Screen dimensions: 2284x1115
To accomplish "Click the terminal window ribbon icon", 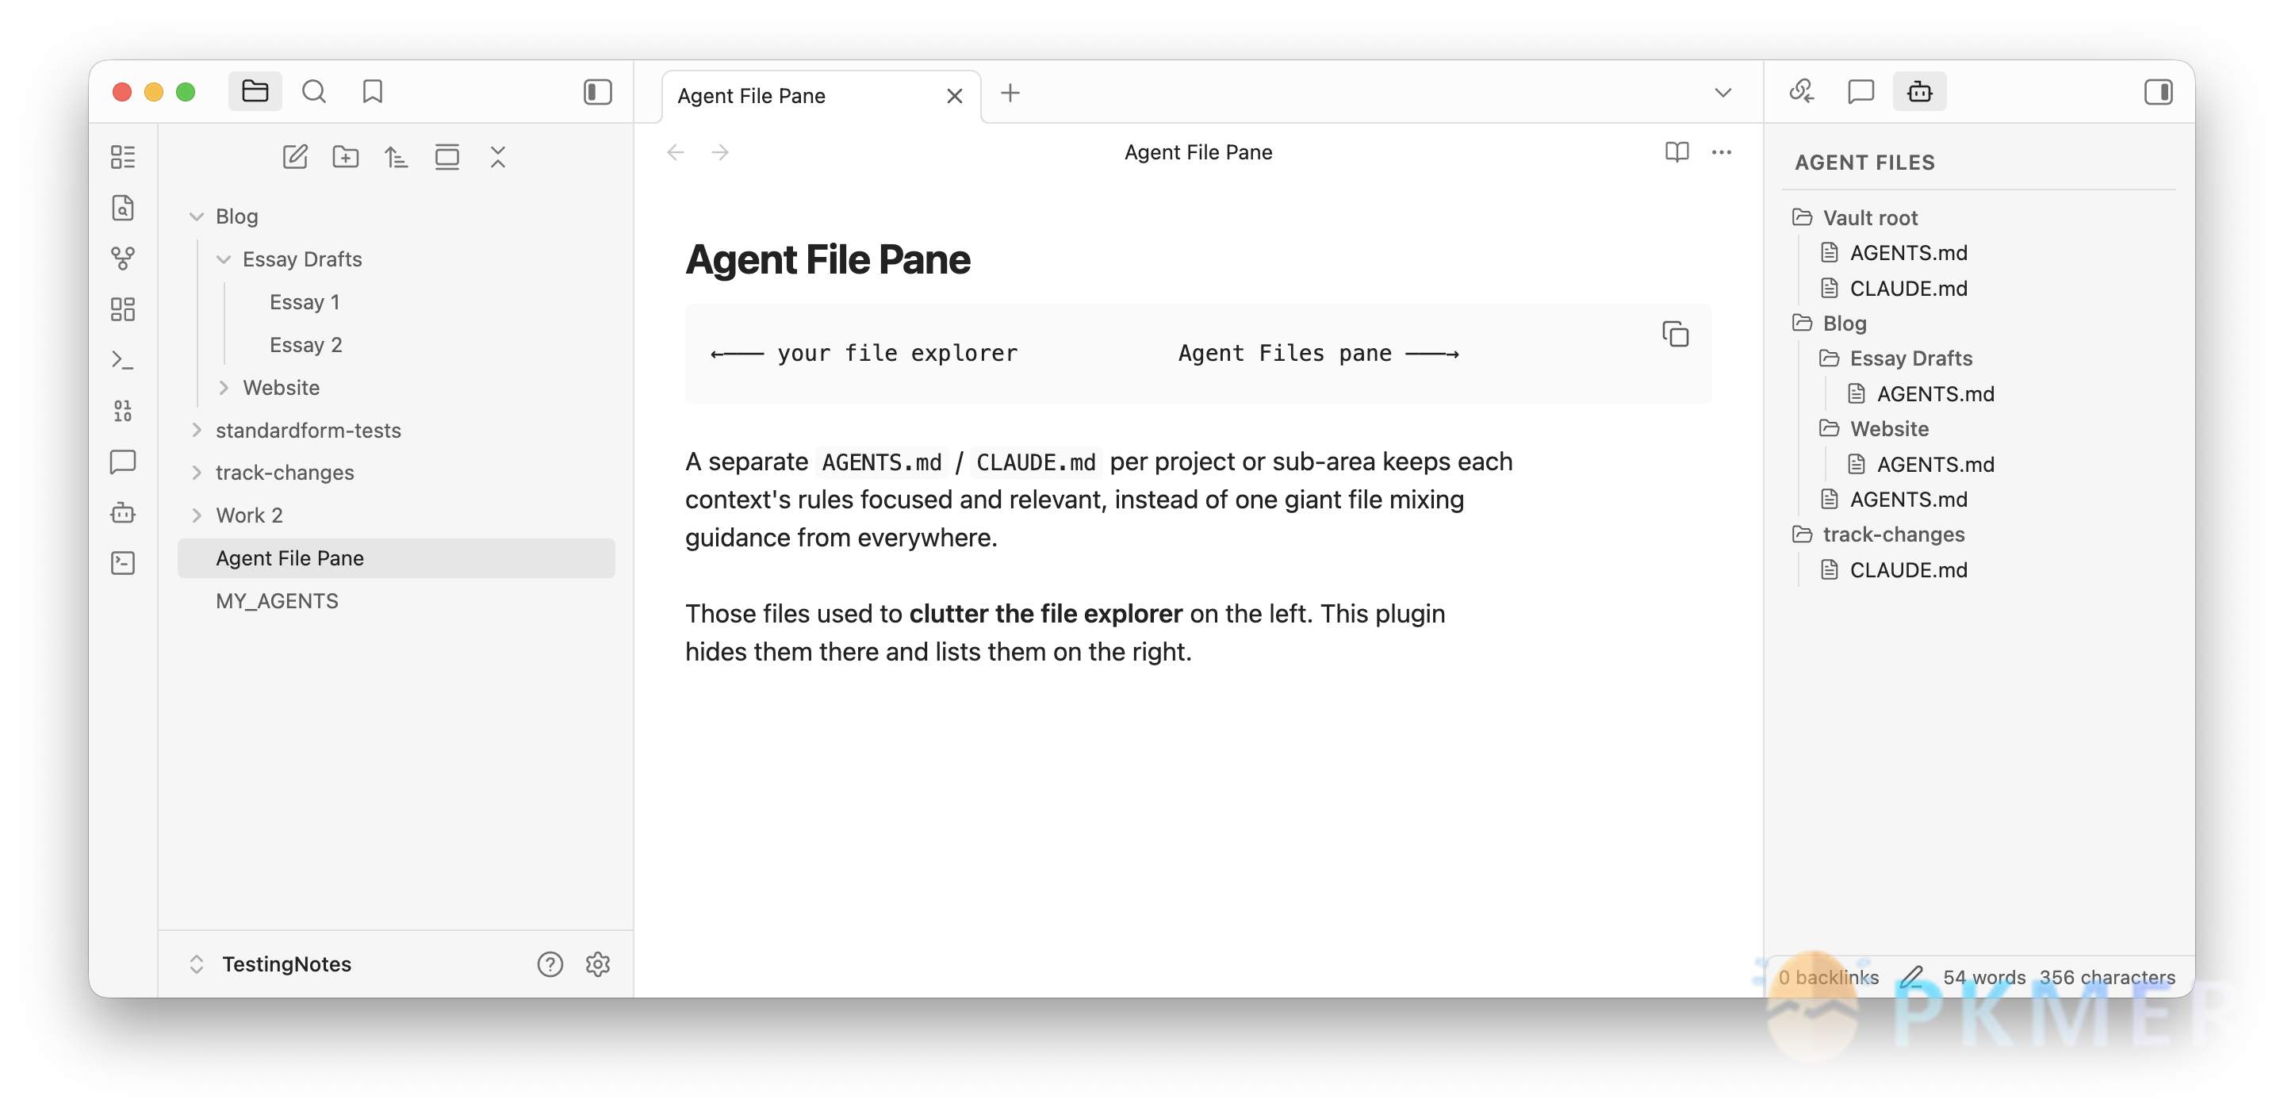I will [122, 563].
